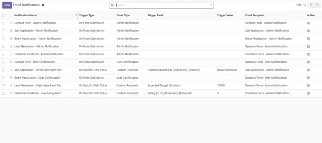Go to previous page with left arrow
Viewport: 322px width, 143px height.
pos(311,5)
